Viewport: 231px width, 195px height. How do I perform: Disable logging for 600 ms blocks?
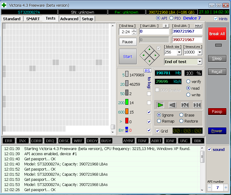[149, 112]
